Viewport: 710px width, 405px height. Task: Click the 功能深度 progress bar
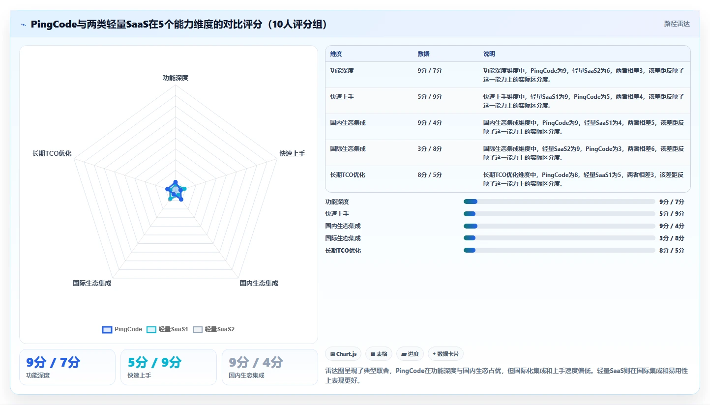coord(560,202)
